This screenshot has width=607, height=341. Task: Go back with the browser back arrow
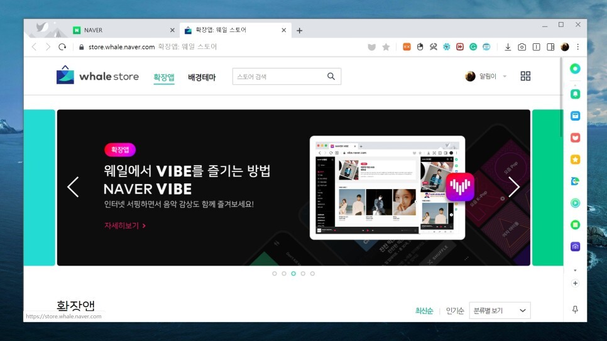coord(34,47)
